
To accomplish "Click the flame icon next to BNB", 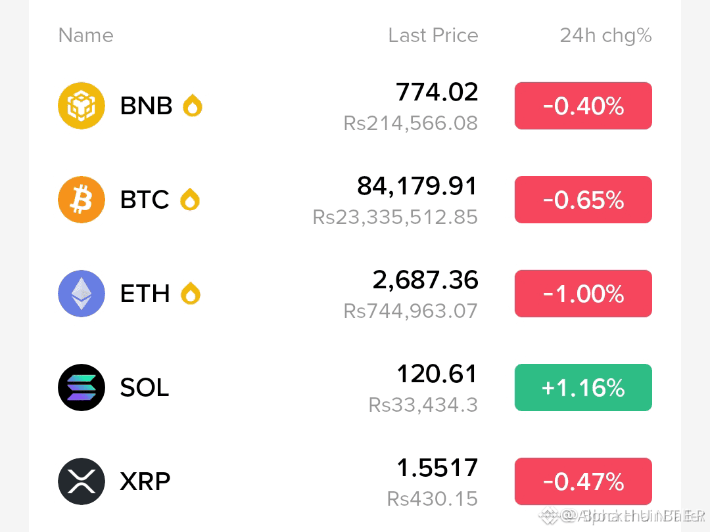I will click(193, 105).
